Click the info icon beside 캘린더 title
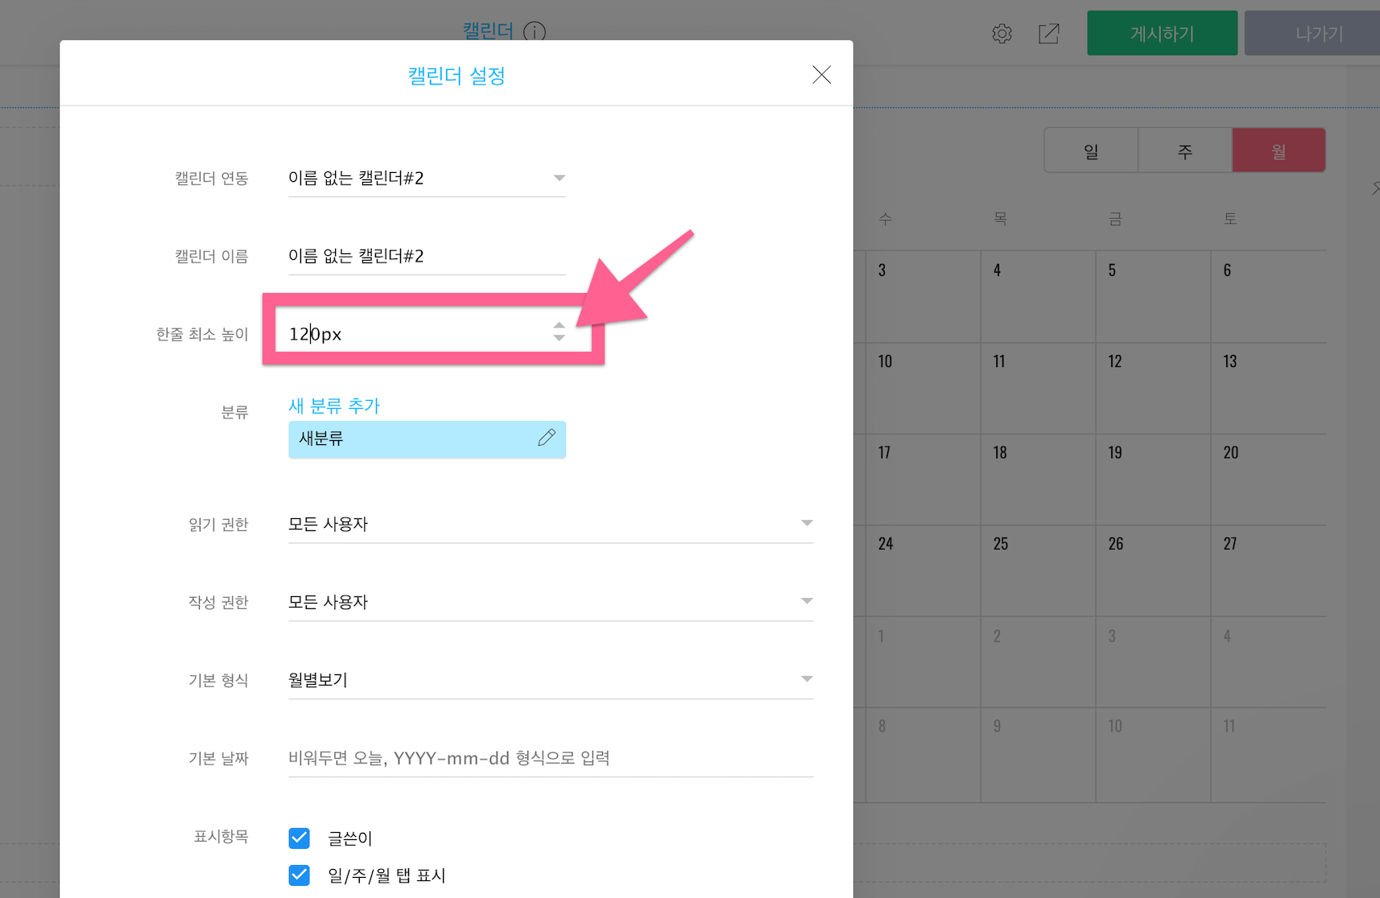 pos(534,32)
